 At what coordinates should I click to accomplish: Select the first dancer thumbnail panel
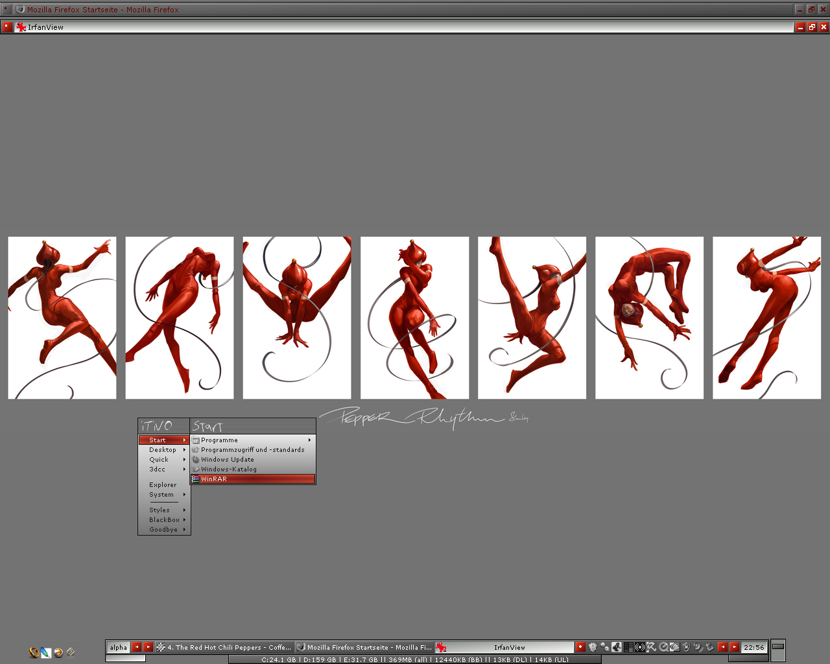(x=62, y=318)
